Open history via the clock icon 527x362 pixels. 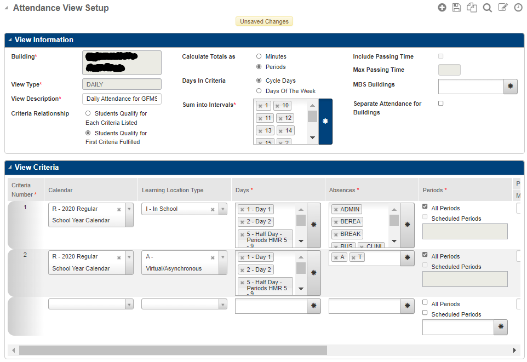[518, 8]
